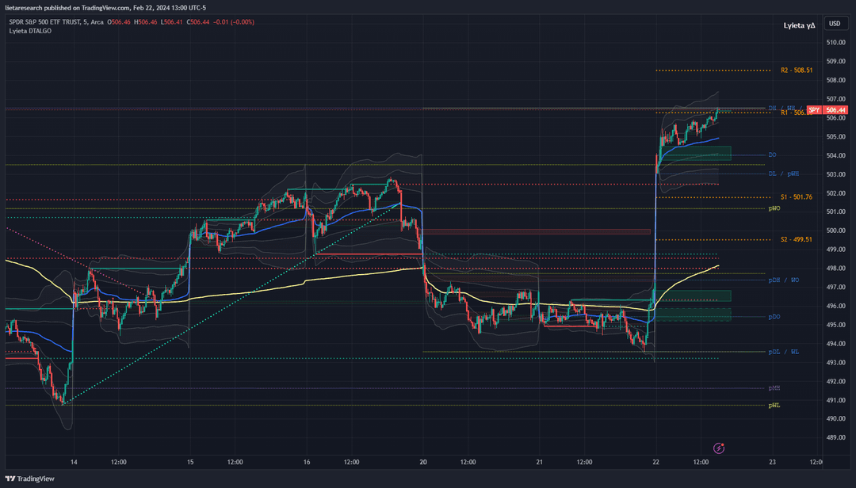856x488 pixels.
Task: Click the 504.00 price axis label
Action: [835, 155]
